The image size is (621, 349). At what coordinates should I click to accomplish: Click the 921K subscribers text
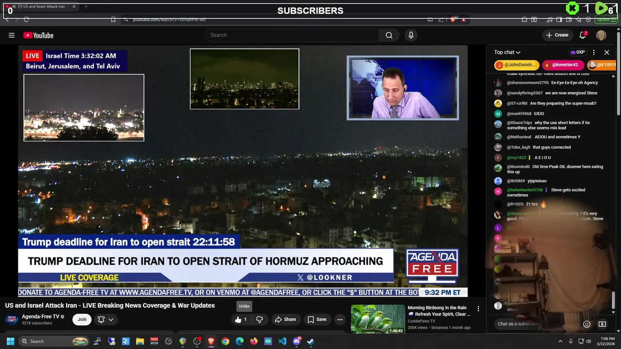point(37,323)
